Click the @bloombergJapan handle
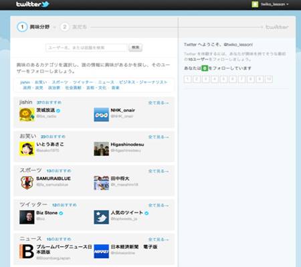This screenshot has height=267, width=301. (54, 258)
